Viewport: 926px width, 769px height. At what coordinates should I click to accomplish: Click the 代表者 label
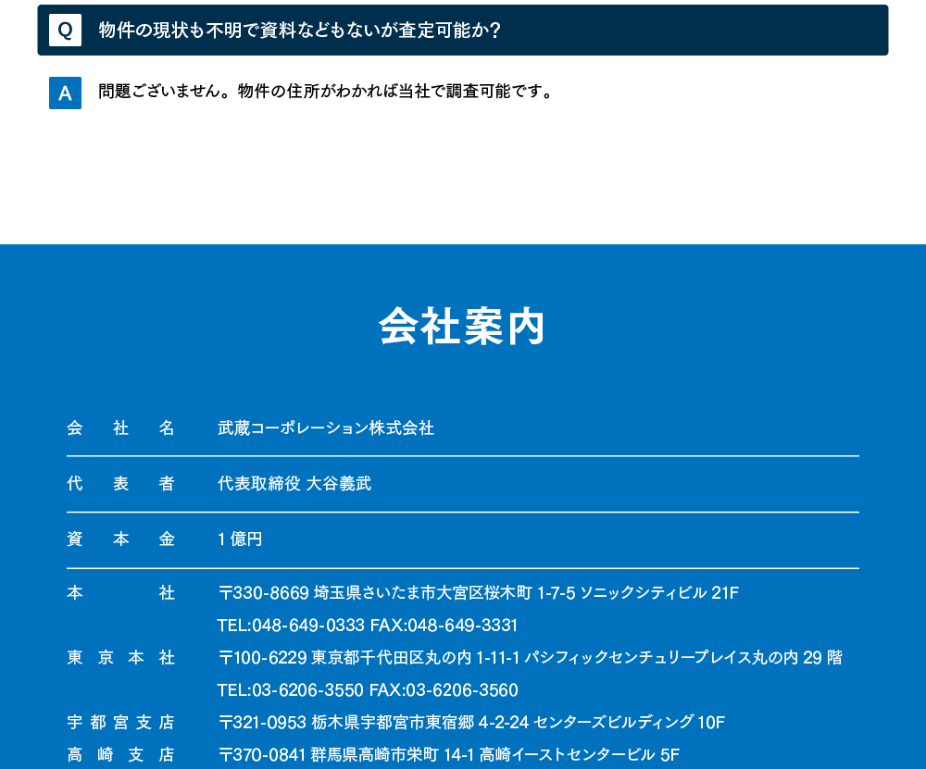point(120,483)
